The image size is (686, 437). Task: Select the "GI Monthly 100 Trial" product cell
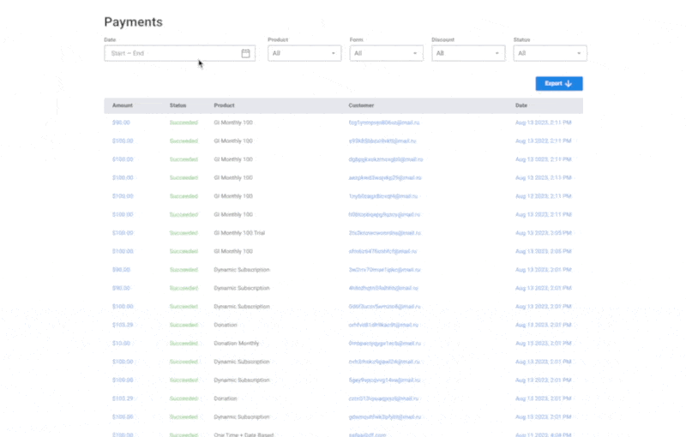(x=239, y=233)
